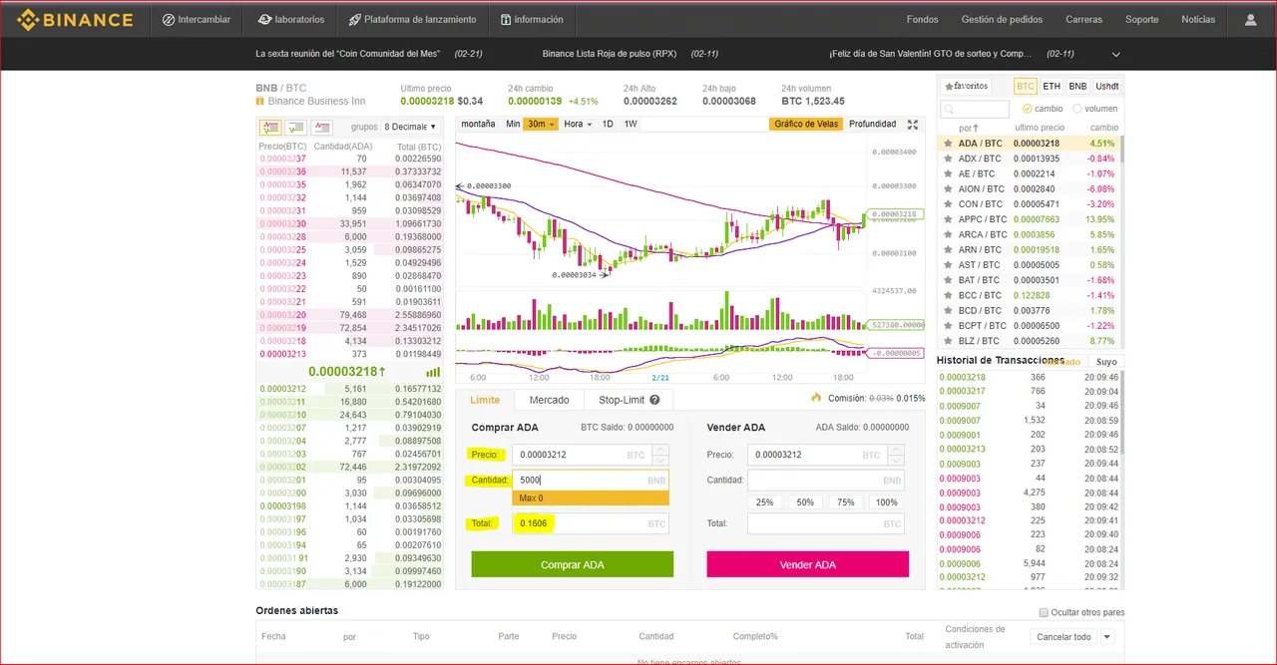This screenshot has height=665, width=1277.
Task: Sort market list by por column
Action: coord(968,128)
